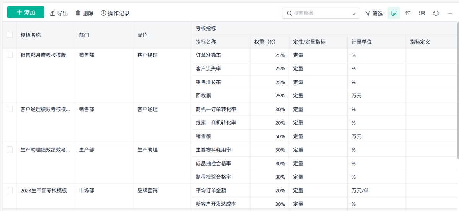Click the row layout list icon
459x211 pixels.
422,13
